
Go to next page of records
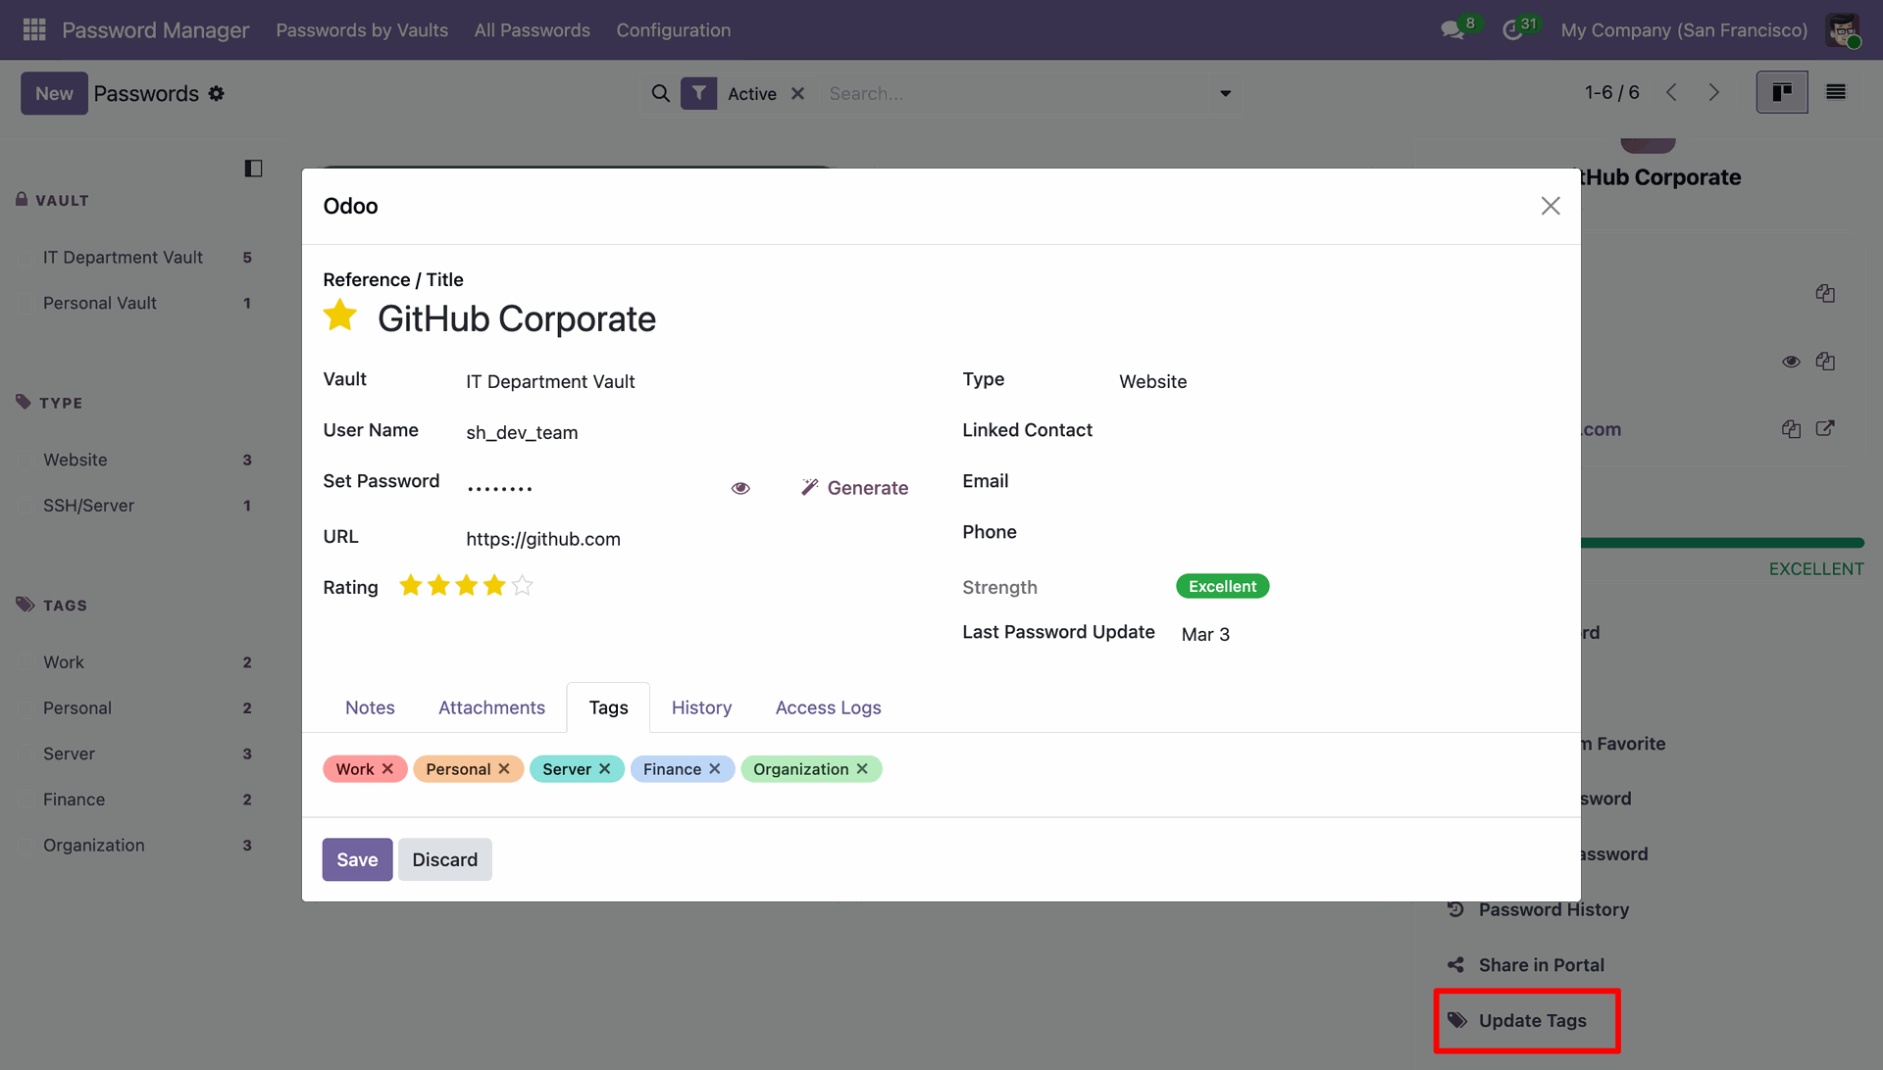click(x=1713, y=92)
